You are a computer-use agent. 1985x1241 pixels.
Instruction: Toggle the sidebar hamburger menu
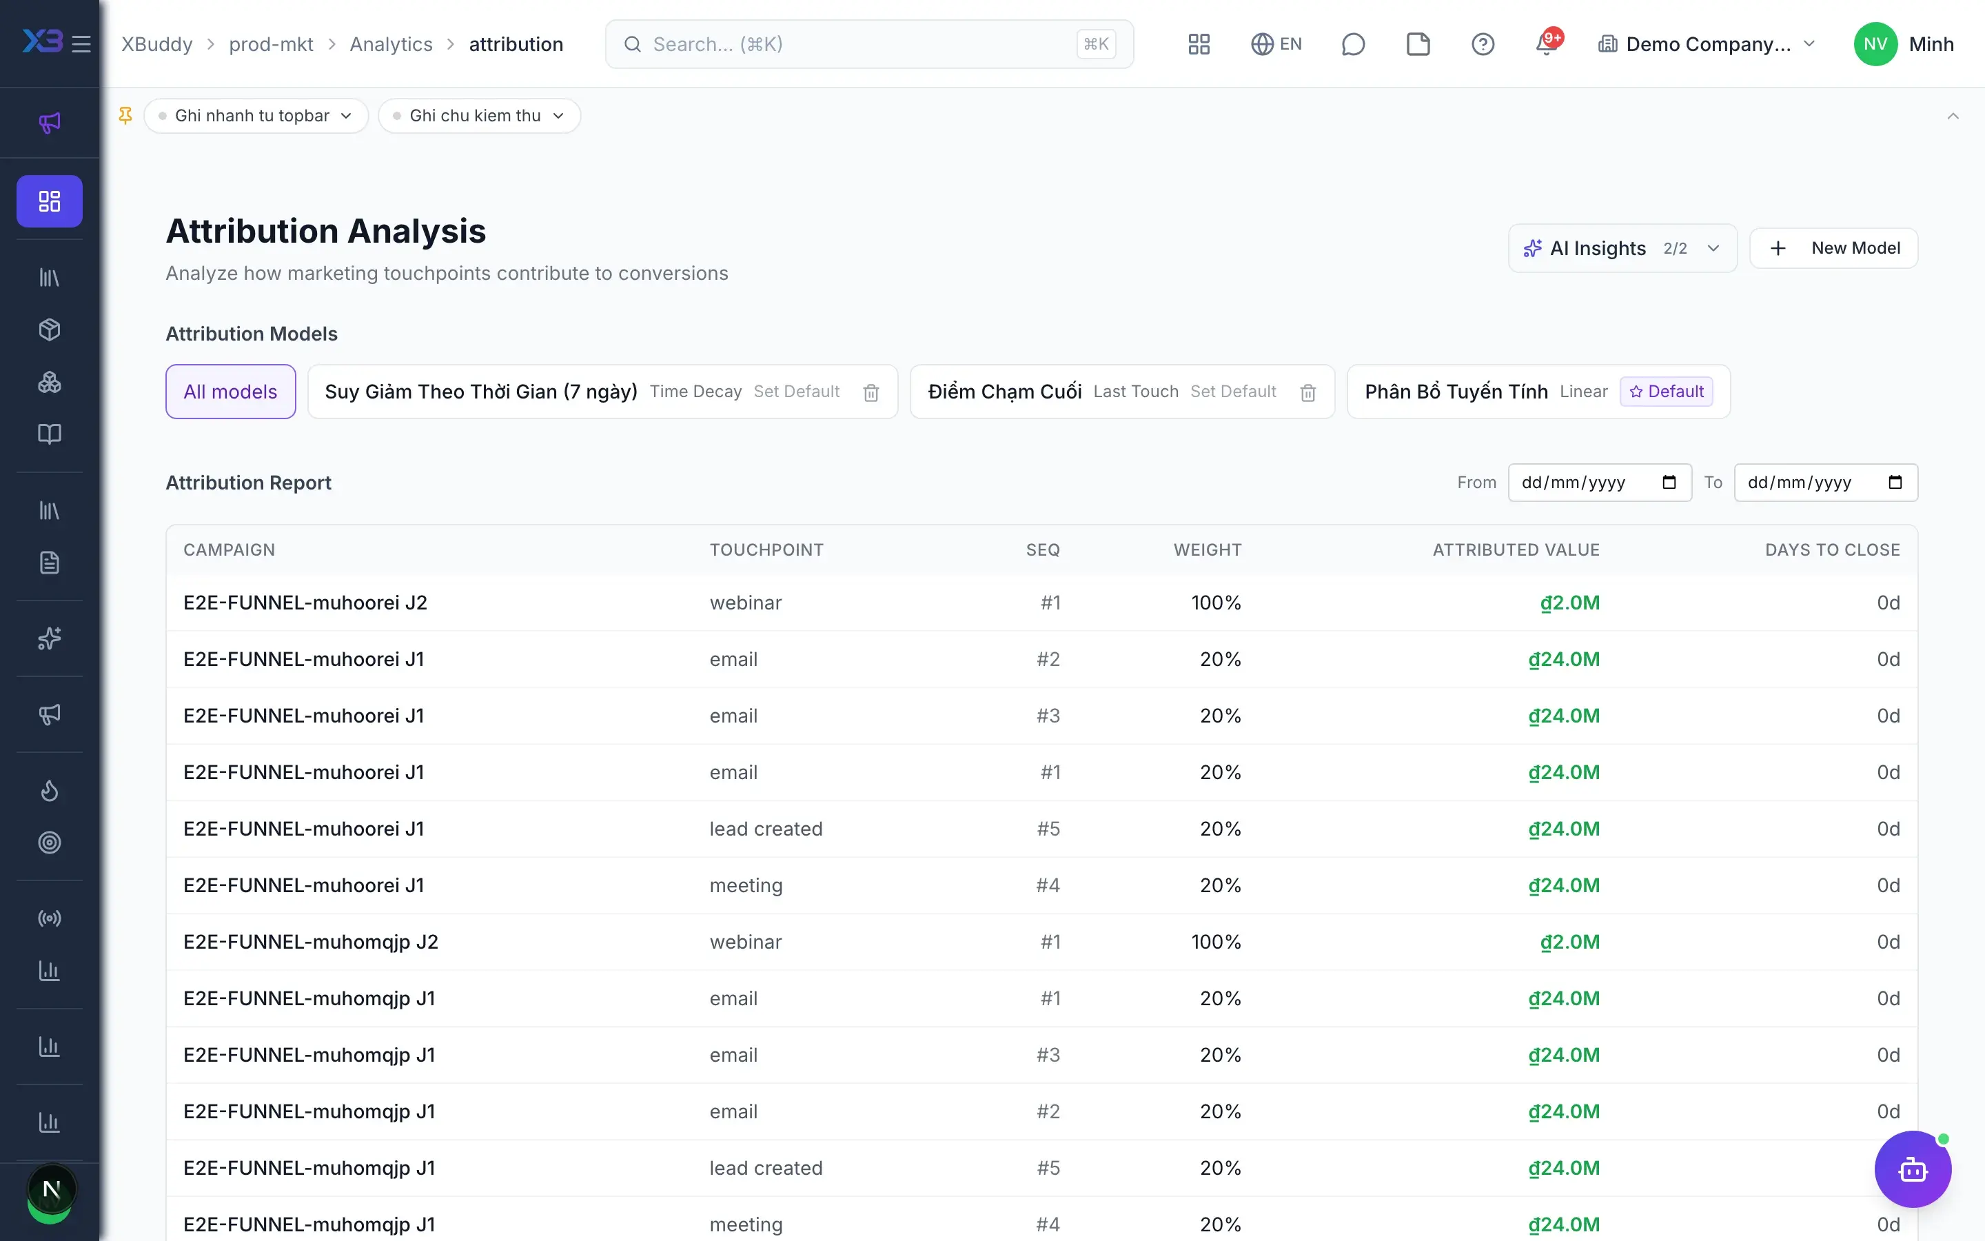tap(81, 43)
